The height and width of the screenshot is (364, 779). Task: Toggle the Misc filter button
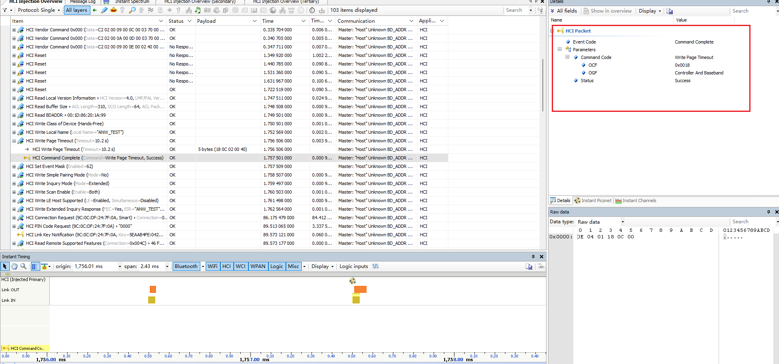[x=293, y=266]
